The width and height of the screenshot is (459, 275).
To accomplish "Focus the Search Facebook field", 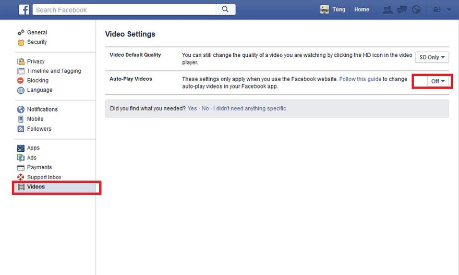I will point(124,10).
